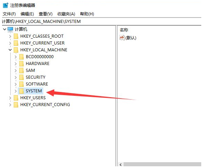
Task: Collapse the 计算机 root node
Action: pyautogui.click(x=4, y=29)
